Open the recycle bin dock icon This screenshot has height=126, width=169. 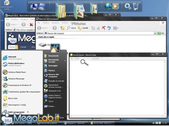(136, 6)
